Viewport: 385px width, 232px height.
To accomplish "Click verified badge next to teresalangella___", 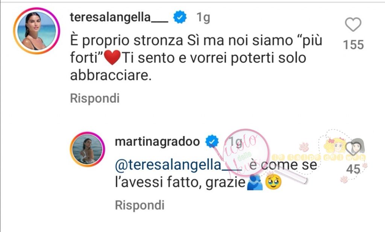I will pyautogui.click(x=180, y=17).
